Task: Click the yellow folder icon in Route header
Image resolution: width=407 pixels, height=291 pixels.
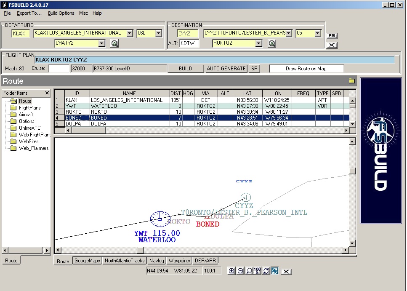Action: pos(352,81)
